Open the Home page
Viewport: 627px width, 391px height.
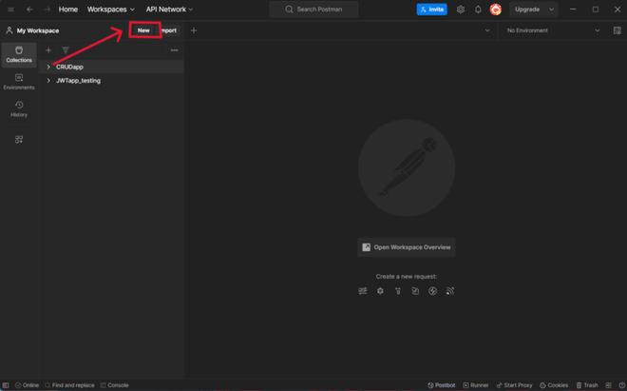[68, 10]
